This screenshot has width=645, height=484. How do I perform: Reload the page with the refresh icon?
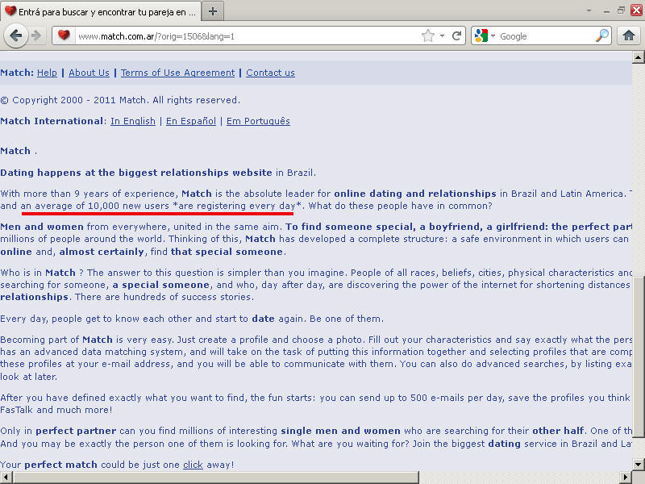[456, 35]
